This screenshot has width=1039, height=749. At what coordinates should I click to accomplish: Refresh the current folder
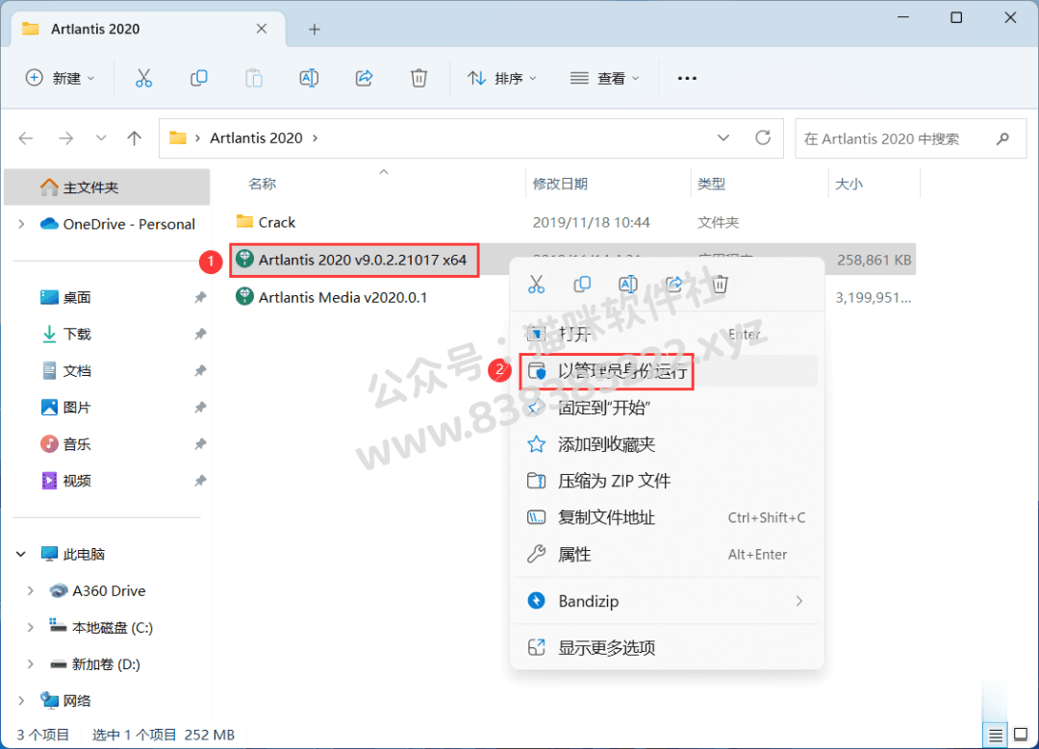point(763,137)
